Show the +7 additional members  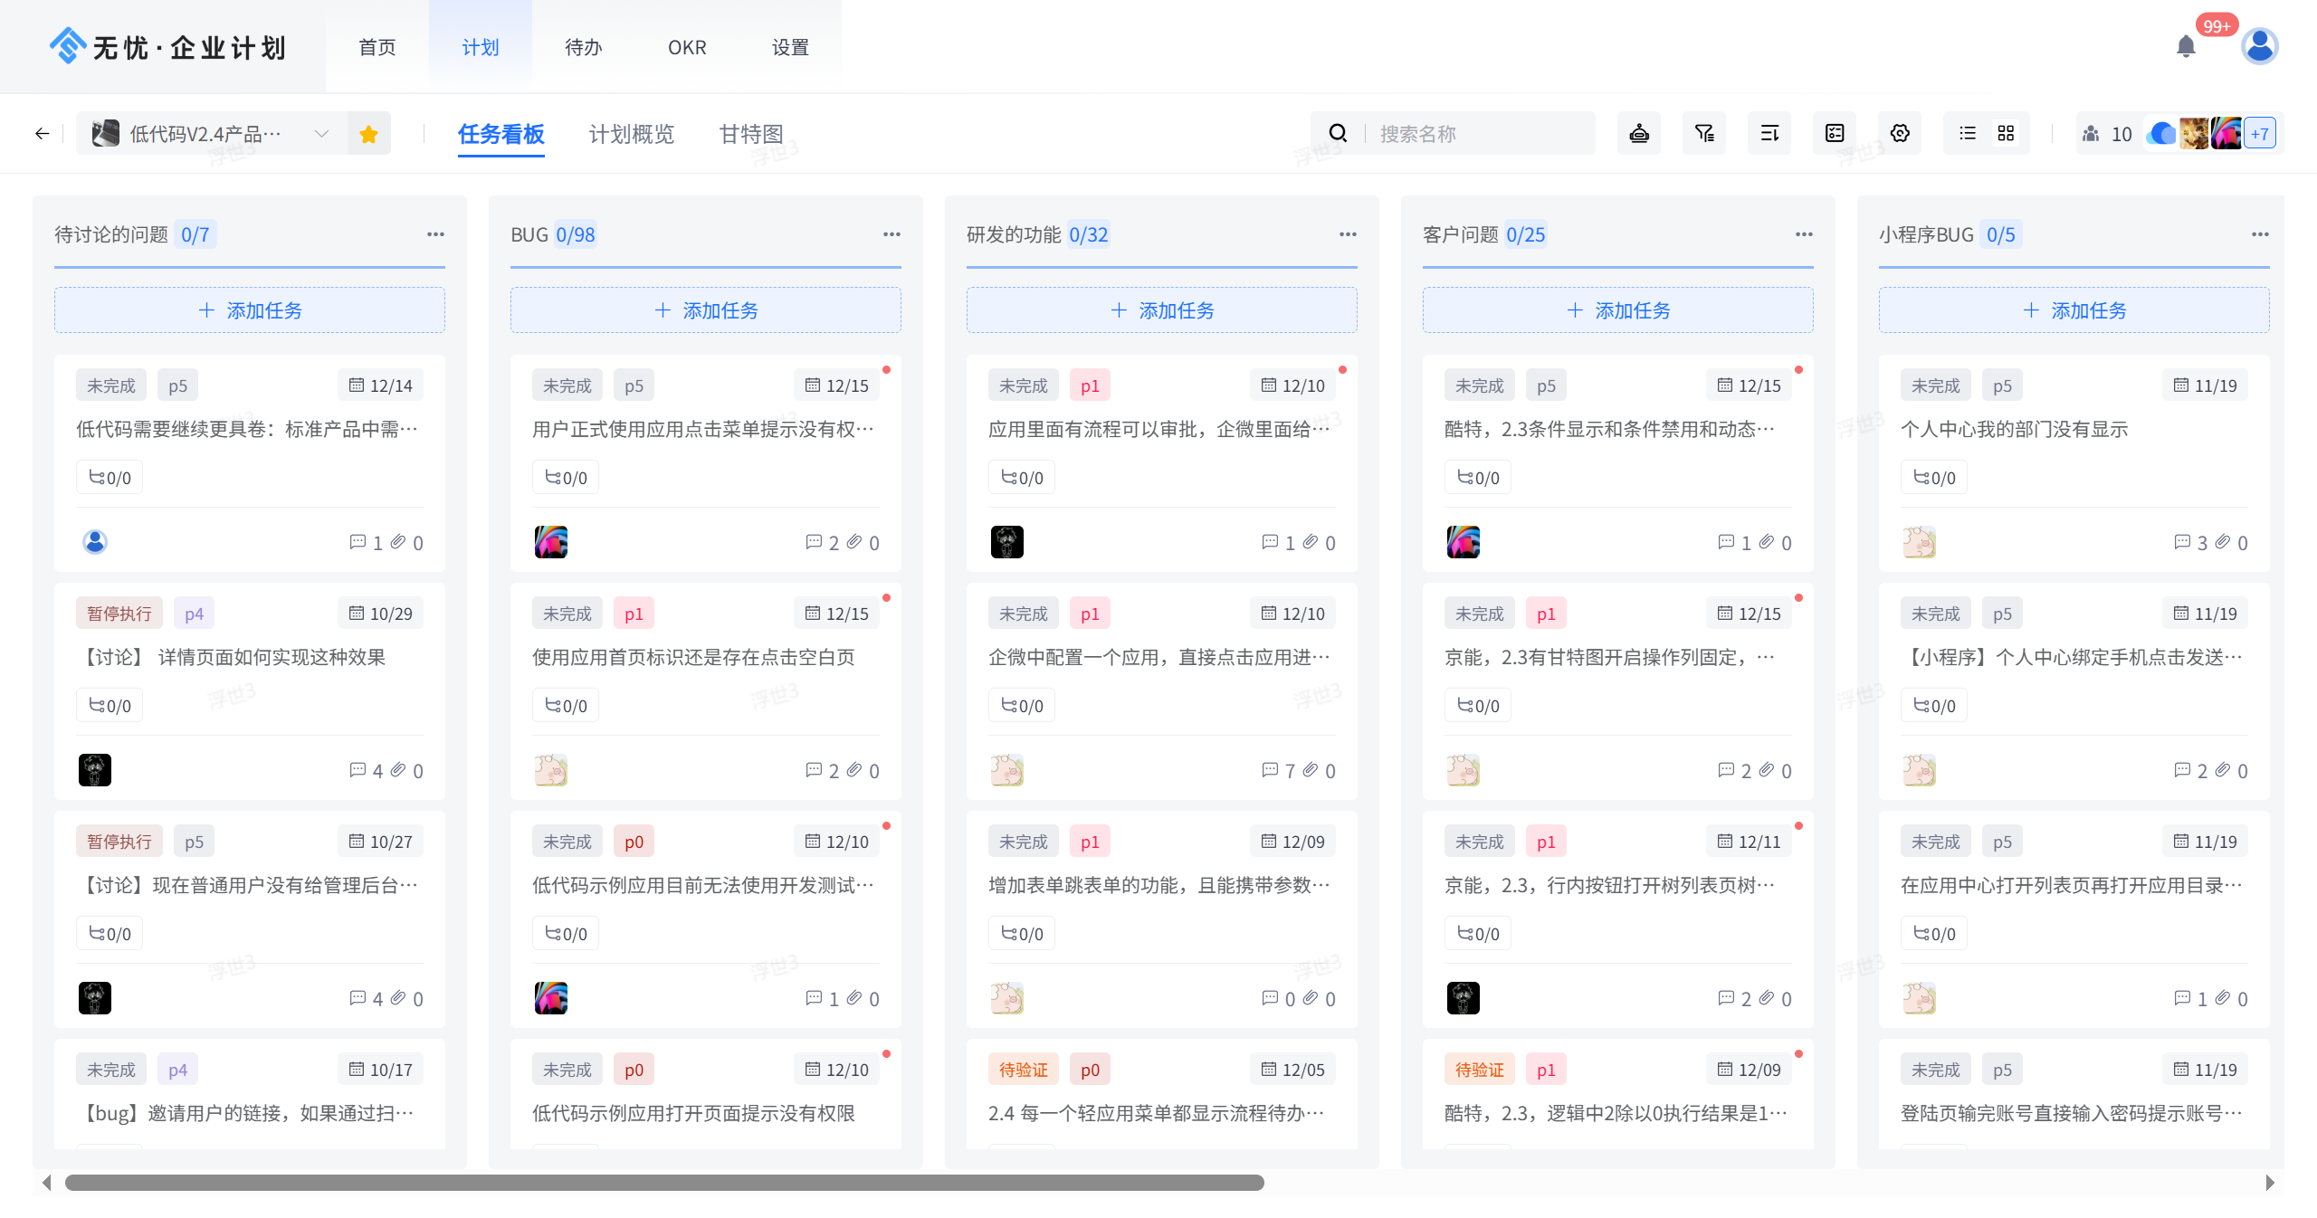tap(2260, 134)
